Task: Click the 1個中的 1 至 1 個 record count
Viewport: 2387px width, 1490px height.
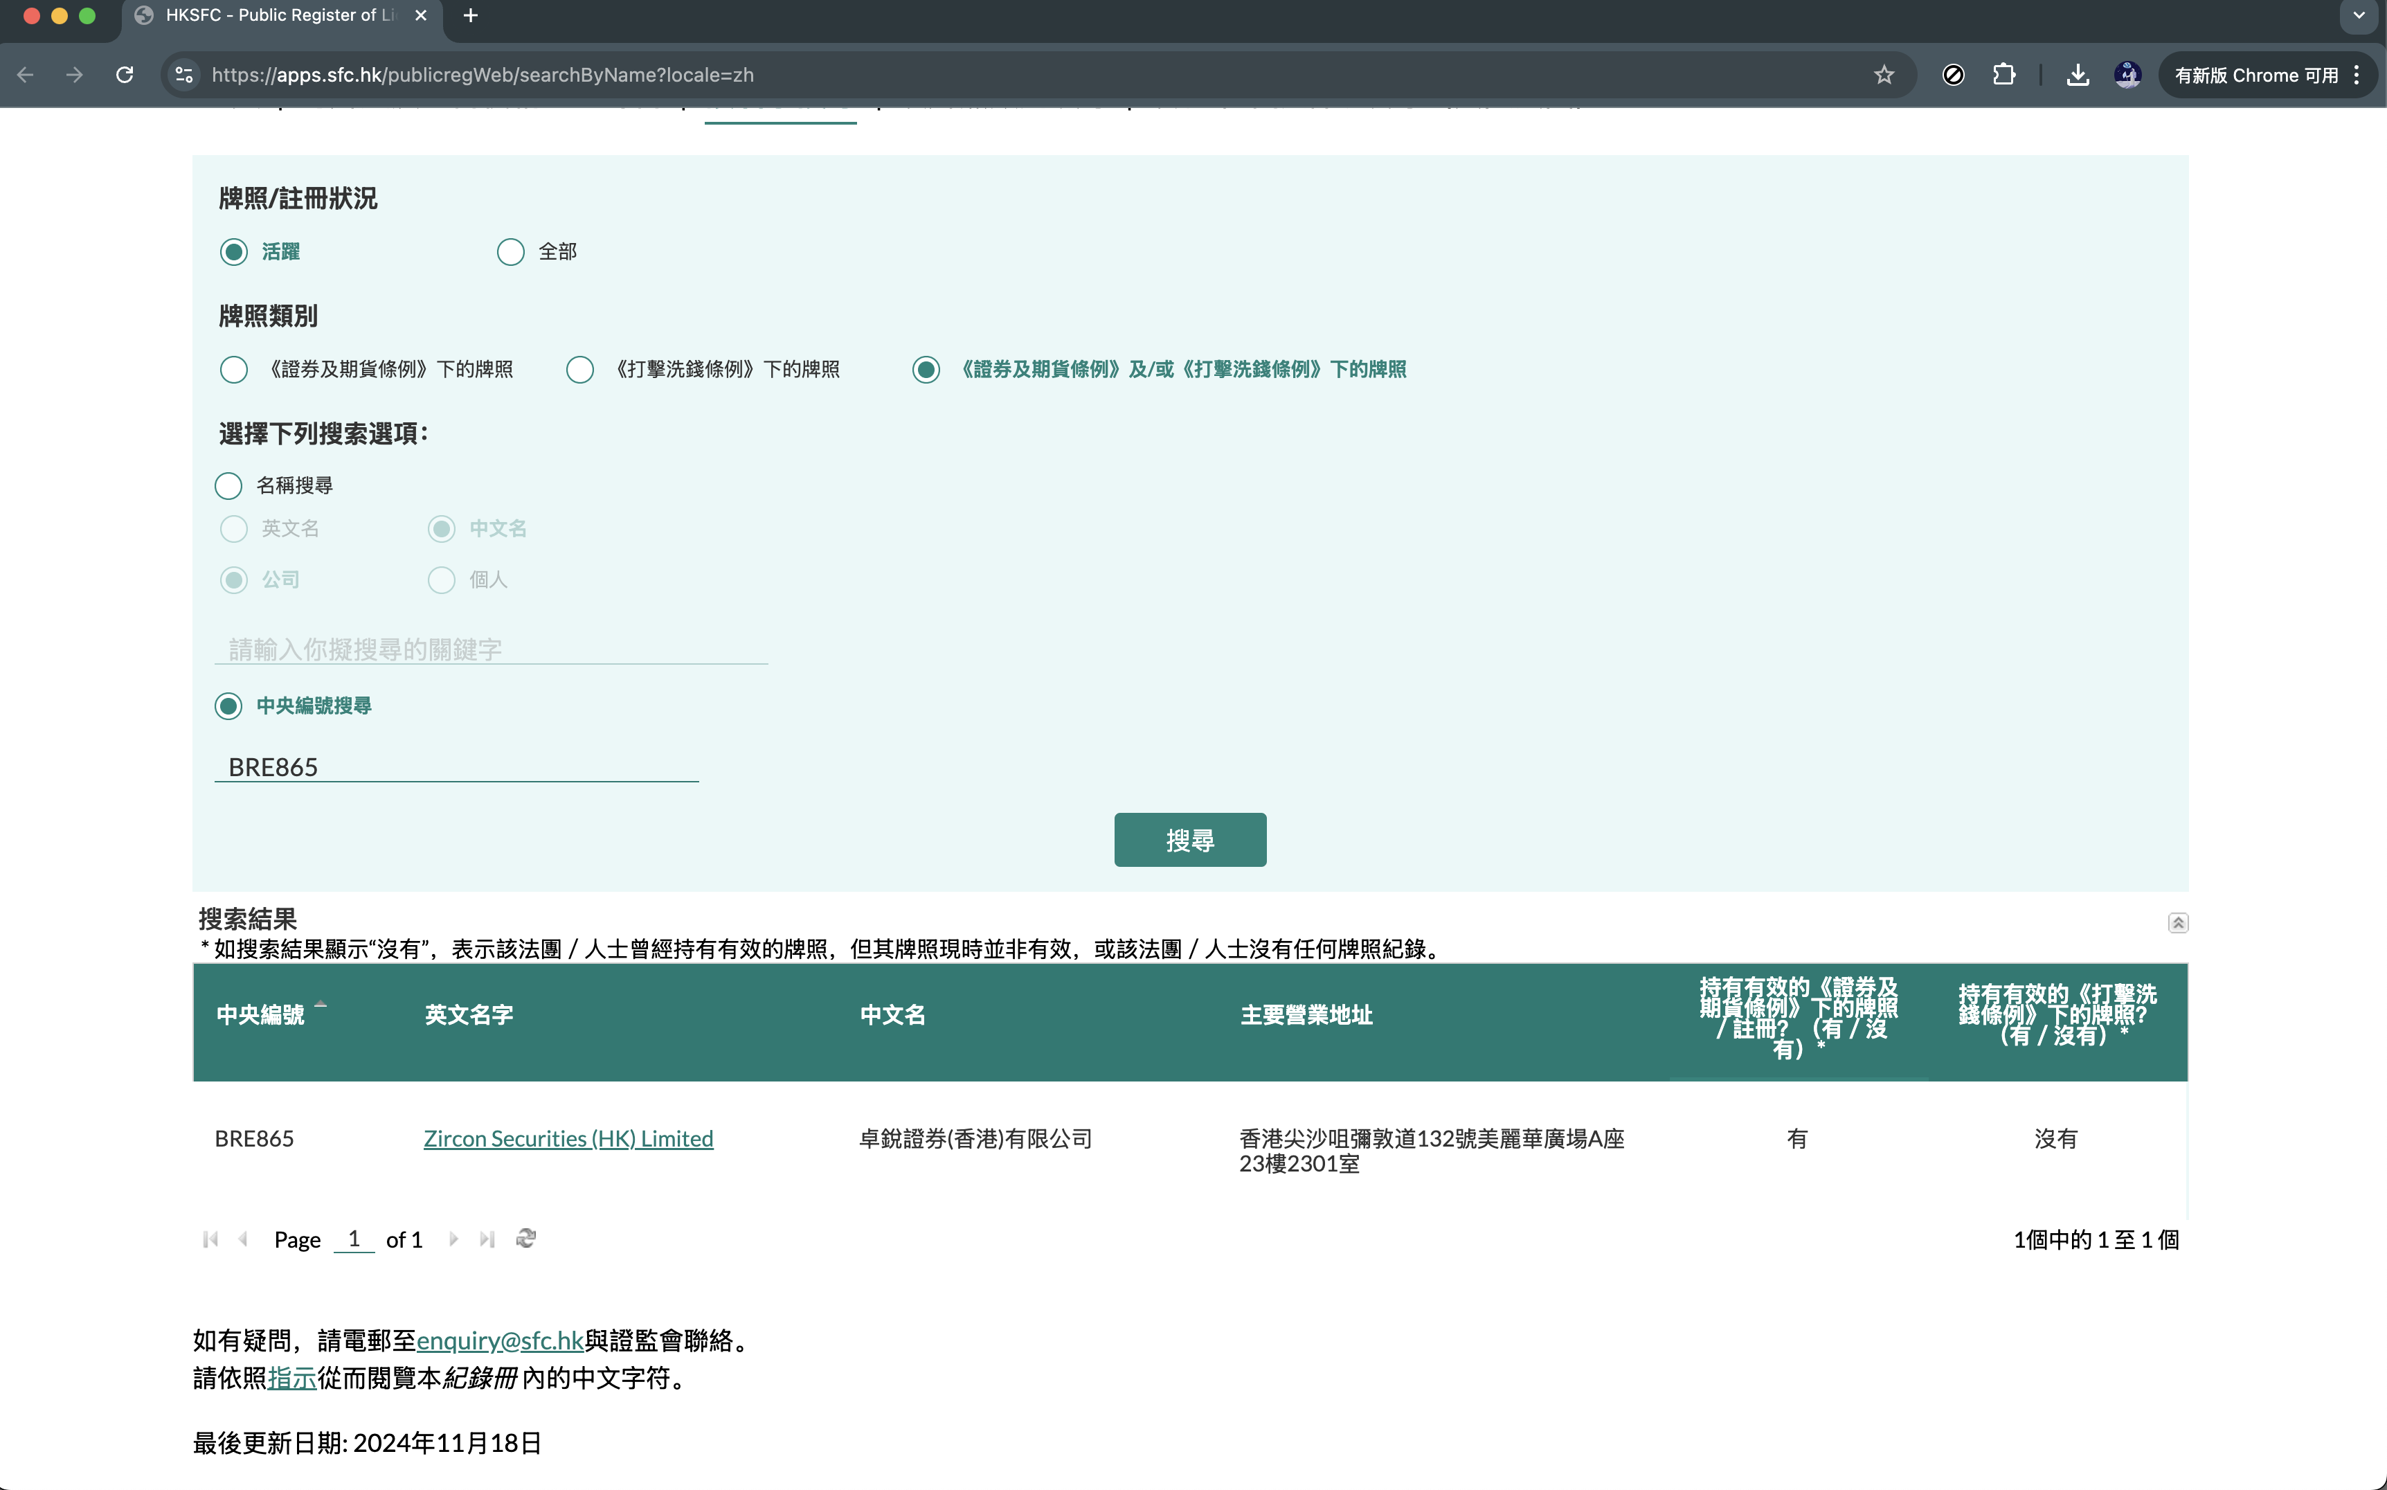Action: coord(2096,1239)
